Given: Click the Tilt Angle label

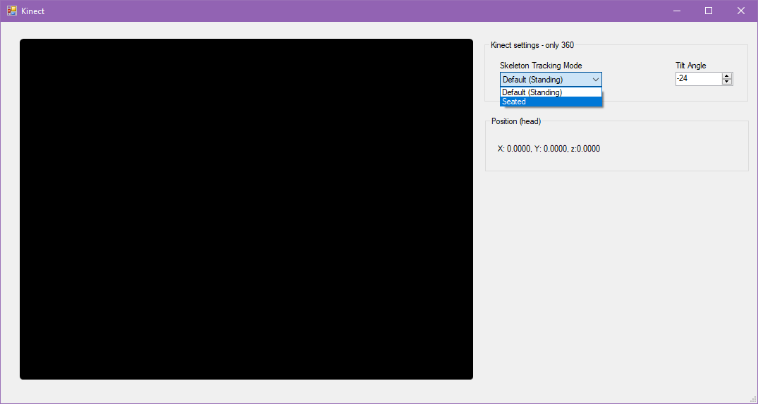Looking at the screenshot, I should [690, 66].
